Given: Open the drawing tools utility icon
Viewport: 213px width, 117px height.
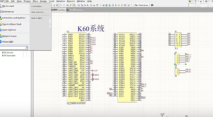Looking at the screenshot, I should point(190,1).
